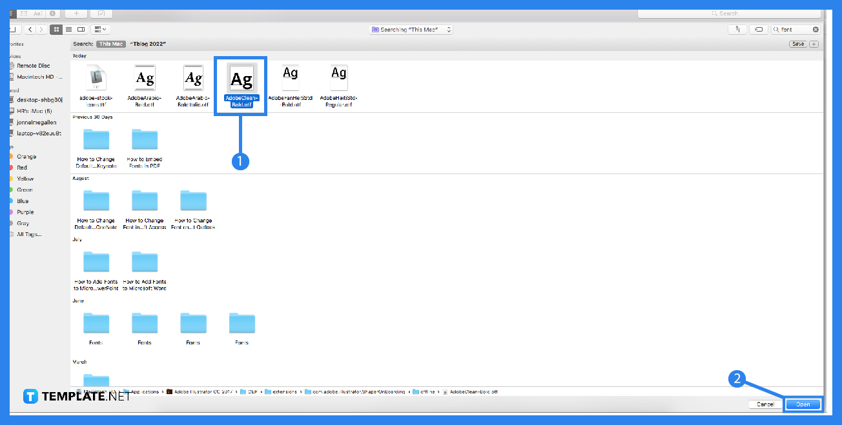842x425 pixels.
Task: Click the back navigation arrow
Action: (30, 29)
